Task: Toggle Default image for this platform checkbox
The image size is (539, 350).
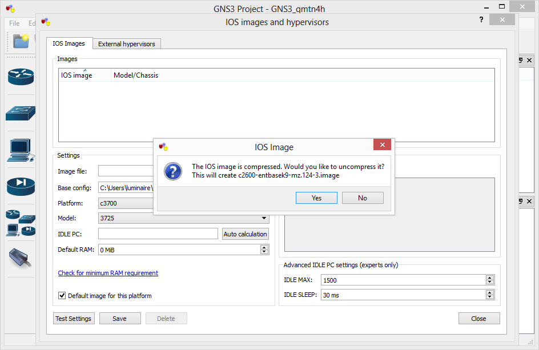Action: tap(62, 295)
